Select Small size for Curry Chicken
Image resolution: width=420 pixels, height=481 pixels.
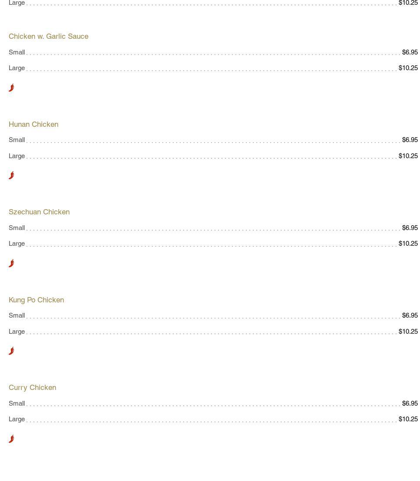(x=17, y=403)
